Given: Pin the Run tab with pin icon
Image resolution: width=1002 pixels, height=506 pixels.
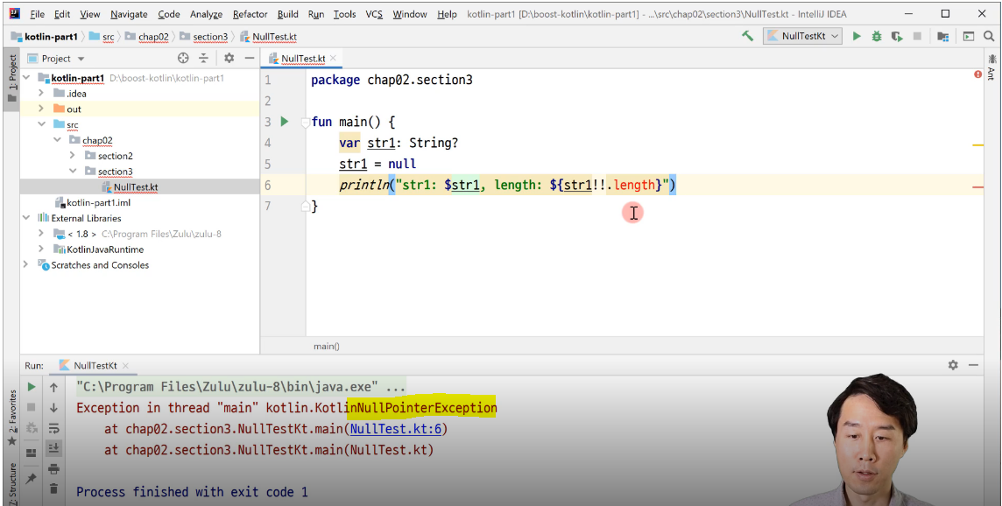Looking at the screenshot, I should pos(31,479).
